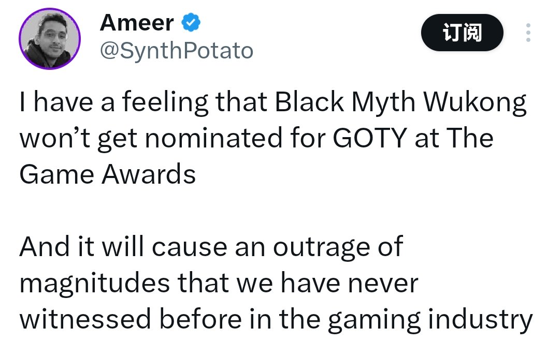Open the @SynthPotato handle link

coord(177,51)
